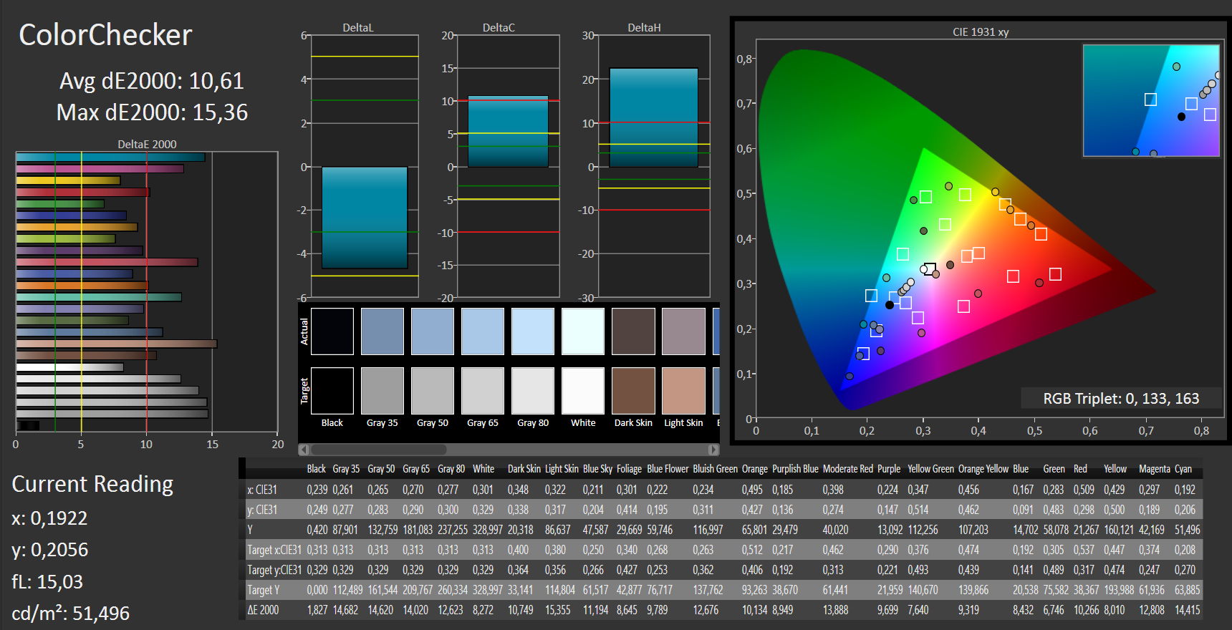Select the Actual swatch for Dark Skin
Screen dimensions: 1232x630
[x=633, y=331]
